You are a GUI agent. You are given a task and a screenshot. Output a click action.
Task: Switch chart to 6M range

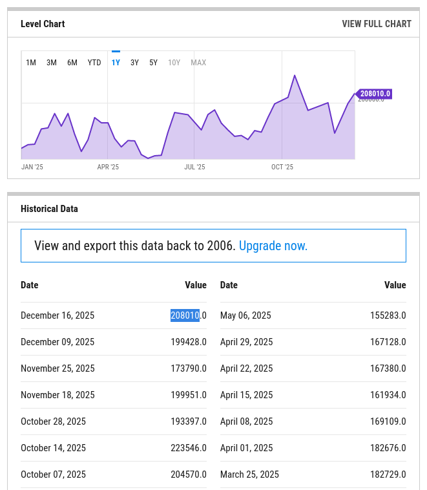72,63
